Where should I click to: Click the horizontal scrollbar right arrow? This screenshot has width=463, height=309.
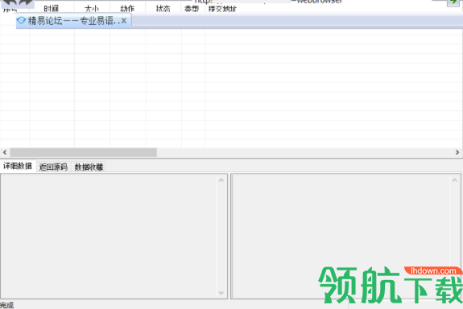tap(457, 152)
